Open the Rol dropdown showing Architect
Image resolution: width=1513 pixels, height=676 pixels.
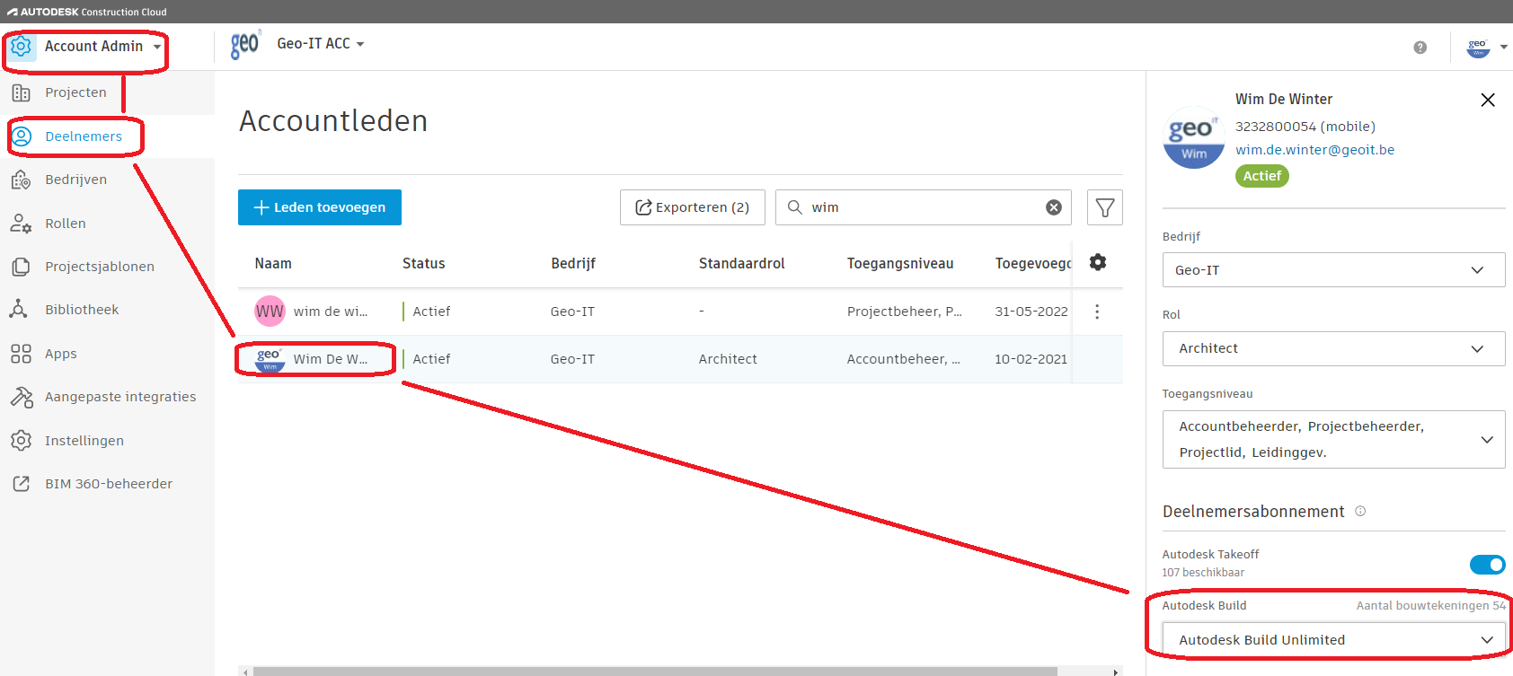point(1334,348)
